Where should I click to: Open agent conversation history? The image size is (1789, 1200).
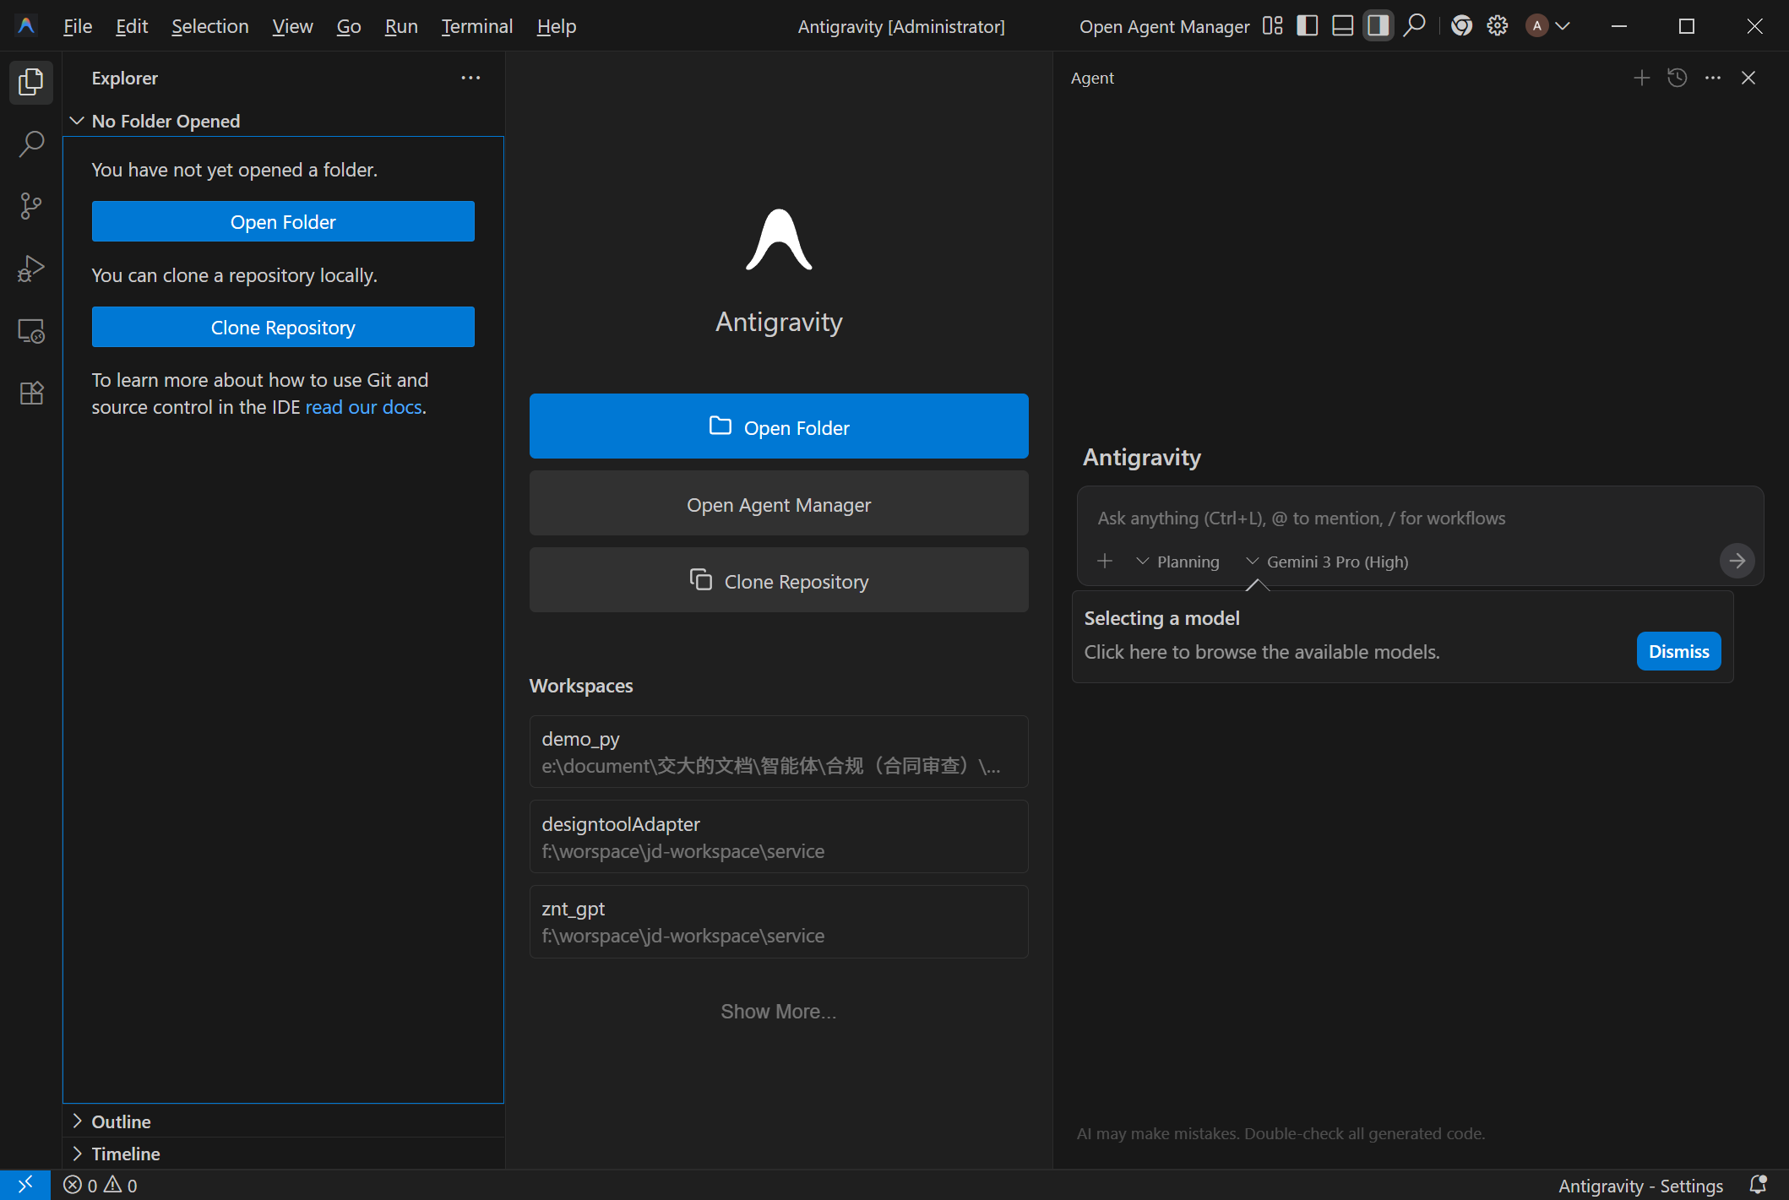[x=1677, y=78]
